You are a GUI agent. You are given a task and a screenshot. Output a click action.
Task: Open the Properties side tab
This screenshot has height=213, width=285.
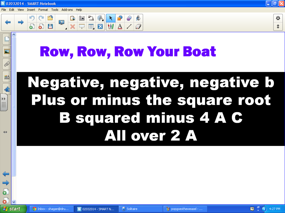7,77
